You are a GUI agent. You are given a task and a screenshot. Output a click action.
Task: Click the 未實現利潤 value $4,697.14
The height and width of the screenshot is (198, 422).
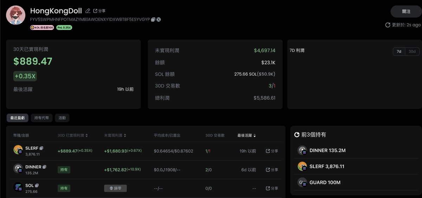(x=264, y=50)
